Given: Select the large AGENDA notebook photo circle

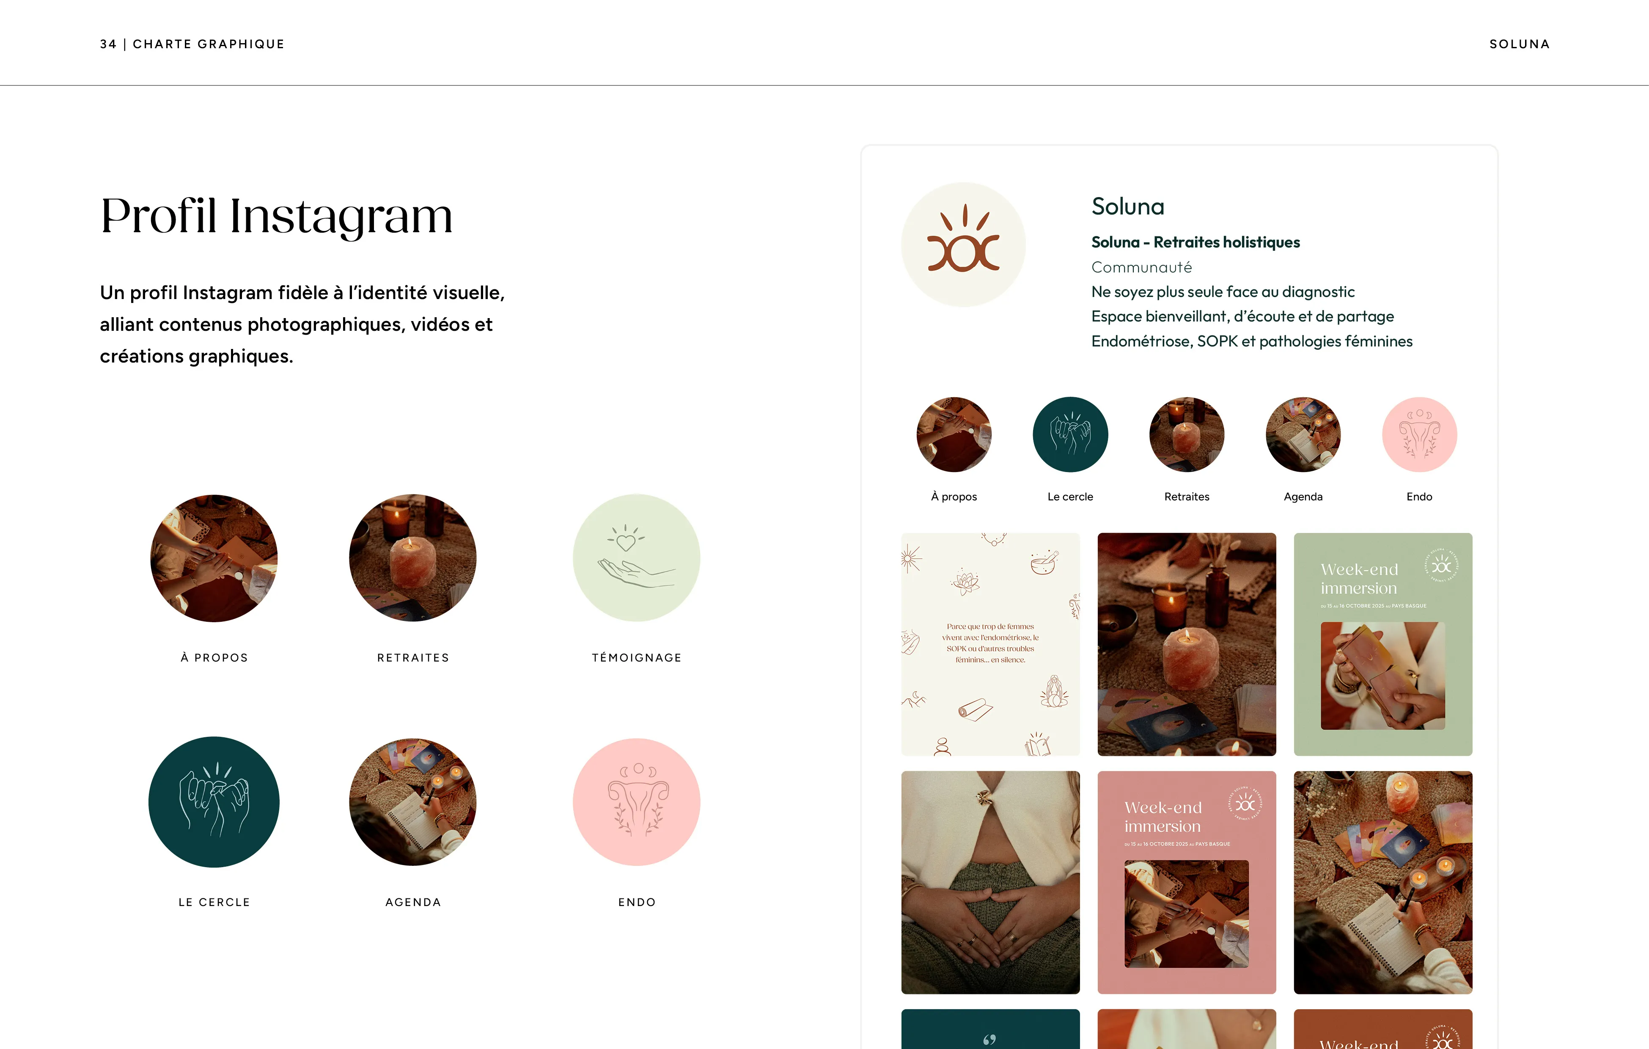Looking at the screenshot, I should [x=413, y=802].
